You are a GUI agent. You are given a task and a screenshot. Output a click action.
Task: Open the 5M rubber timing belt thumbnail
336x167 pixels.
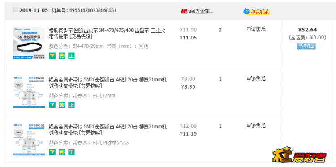[29, 43]
